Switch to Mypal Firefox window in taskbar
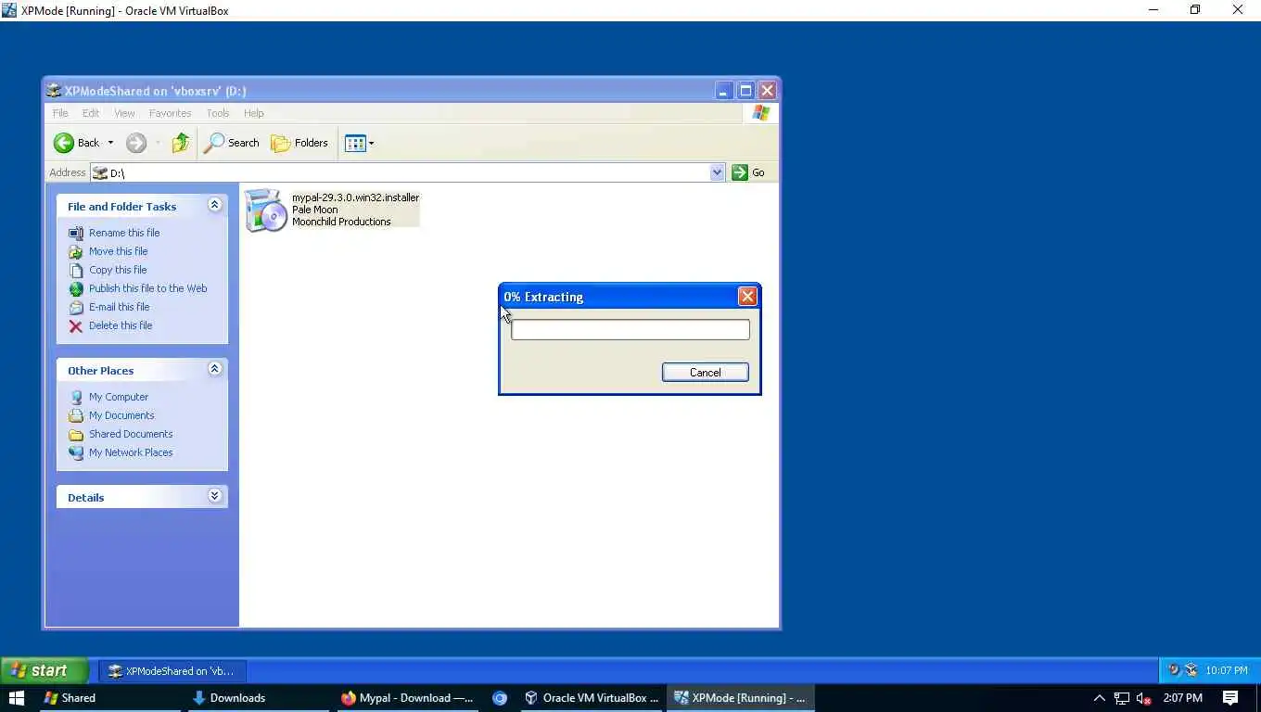The width and height of the screenshot is (1261, 712). (x=407, y=698)
